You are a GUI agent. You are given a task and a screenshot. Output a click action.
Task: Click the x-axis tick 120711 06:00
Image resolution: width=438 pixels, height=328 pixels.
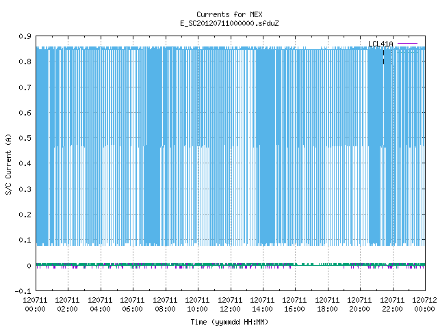click(132, 304)
